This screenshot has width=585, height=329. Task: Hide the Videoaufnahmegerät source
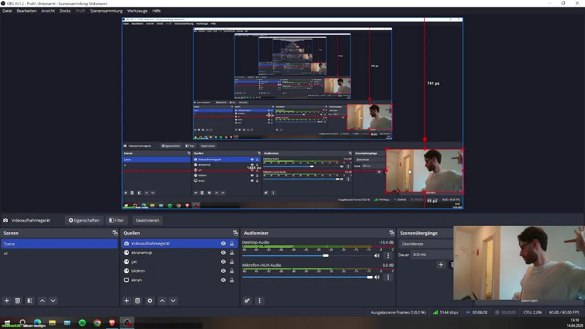pyautogui.click(x=223, y=244)
